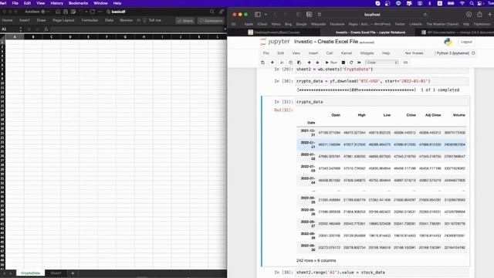Screen dimensions: 494x278
Task: Insert cell below with Jupyter plus icon
Action: 272,63
